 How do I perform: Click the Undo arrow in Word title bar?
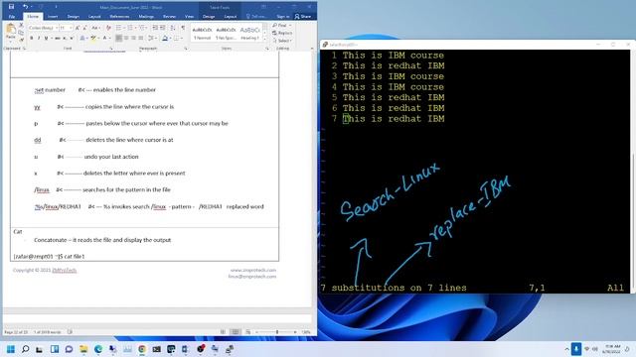click(x=26, y=7)
